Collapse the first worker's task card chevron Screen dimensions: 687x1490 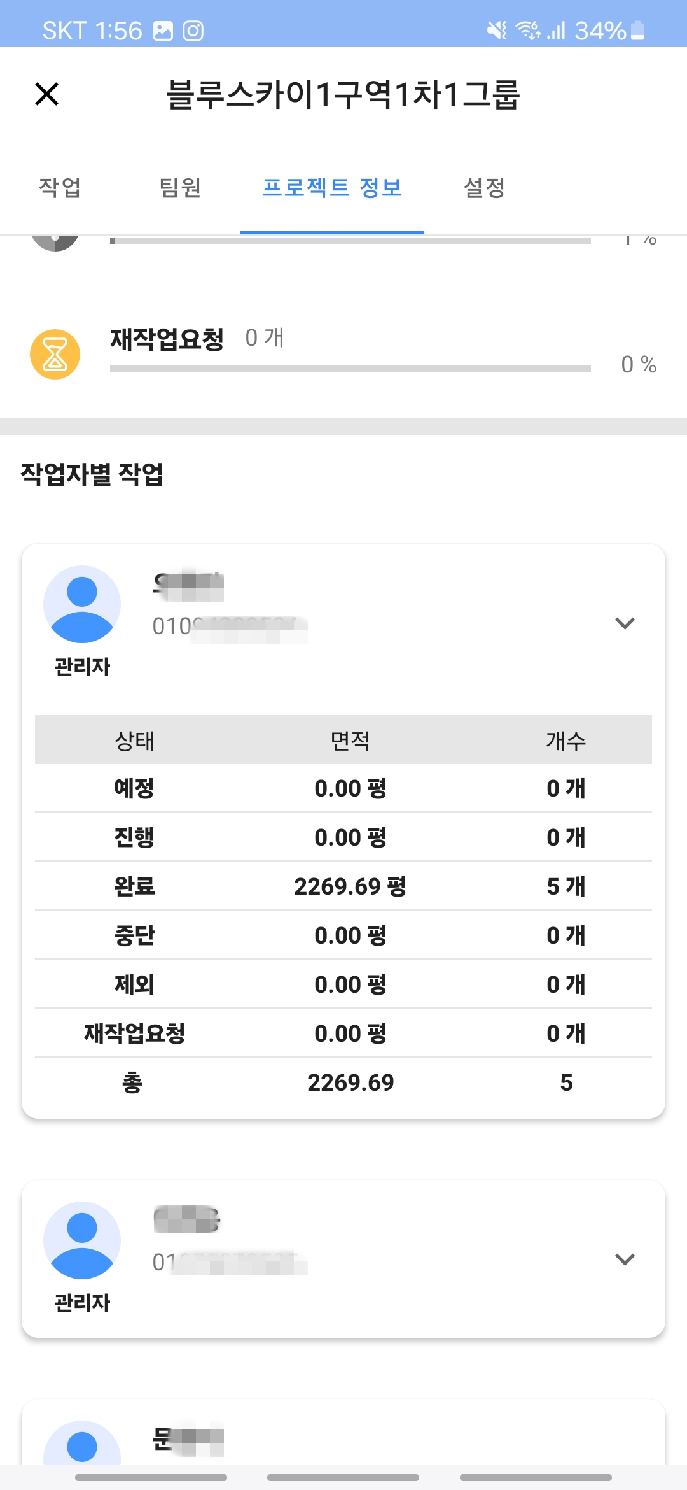[625, 623]
